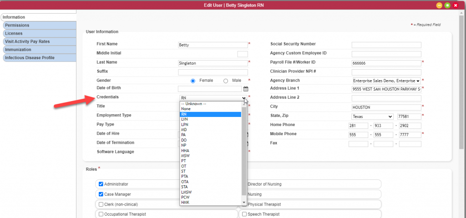Click the Social Security Number field
The width and height of the screenshot is (466, 218).
coord(386,45)
